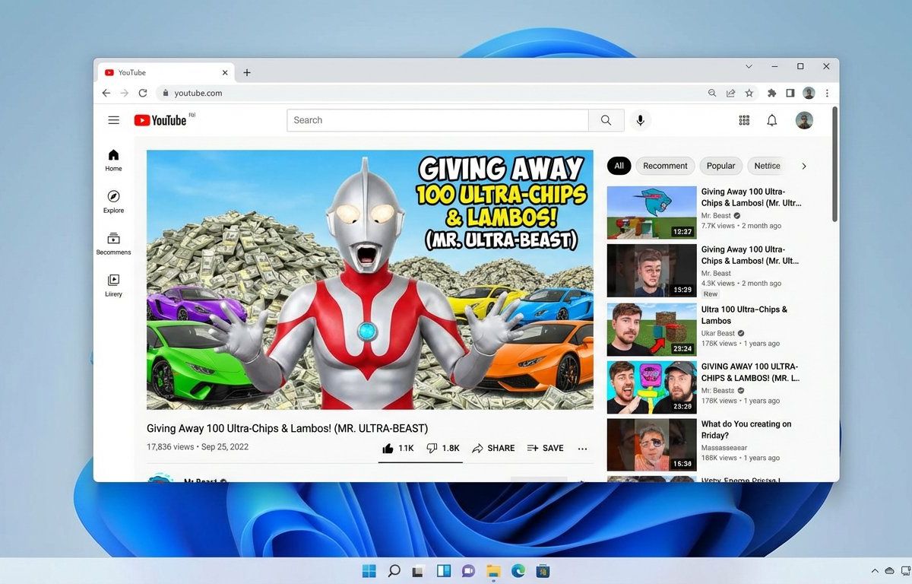Click the page scrollbar
This screenshot has width=912, height=584.
click(834, 163)
